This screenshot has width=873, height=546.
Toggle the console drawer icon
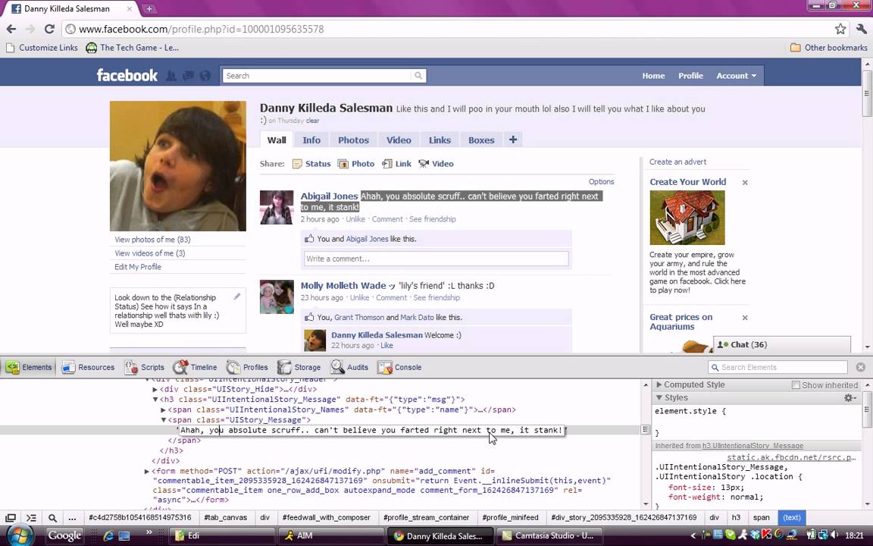pyautogui.click(x=31, y=518)
